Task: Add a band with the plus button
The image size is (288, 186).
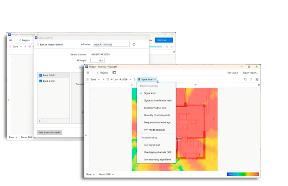Action: pos(39,121)
